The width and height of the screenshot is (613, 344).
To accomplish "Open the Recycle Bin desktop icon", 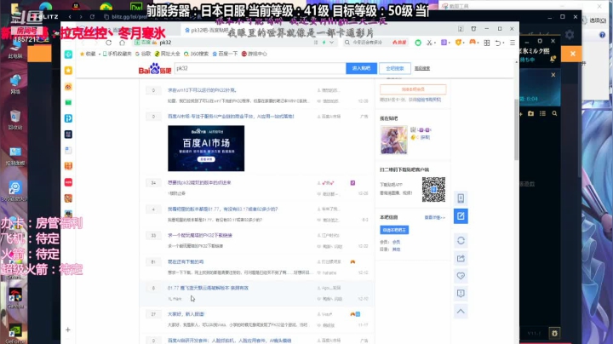I will (15, 119).
